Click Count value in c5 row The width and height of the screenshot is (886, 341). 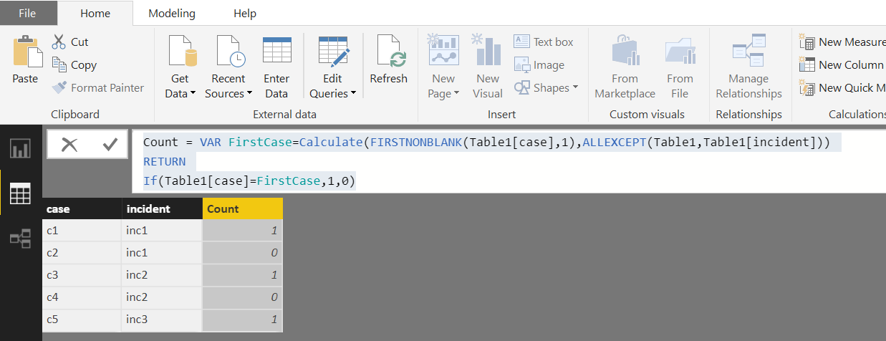click(x=243, y=319)
